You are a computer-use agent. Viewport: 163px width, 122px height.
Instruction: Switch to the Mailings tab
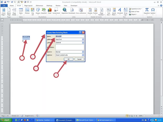[49, 6]
